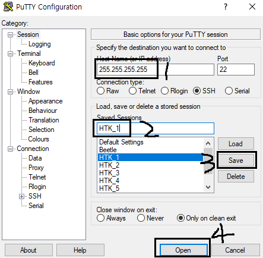The width and height of the screenshot is (263, 258).
Task: Open the Selection category
Action: [41, 130]
